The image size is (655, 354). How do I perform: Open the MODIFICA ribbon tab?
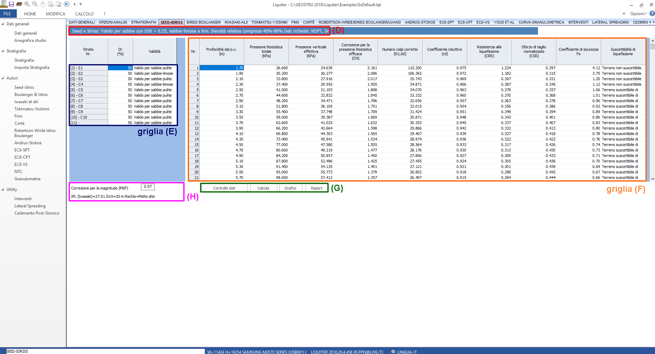[56, 14]
